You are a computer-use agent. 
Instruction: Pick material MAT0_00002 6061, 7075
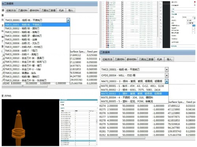click(134, 90)
